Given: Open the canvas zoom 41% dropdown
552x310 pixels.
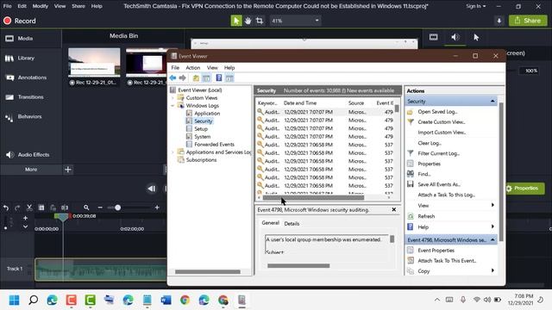Looking at the screenshot, I should [x=295, y=21].
